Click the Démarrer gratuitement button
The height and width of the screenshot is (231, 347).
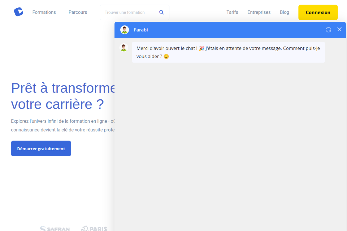pos(41,148)
